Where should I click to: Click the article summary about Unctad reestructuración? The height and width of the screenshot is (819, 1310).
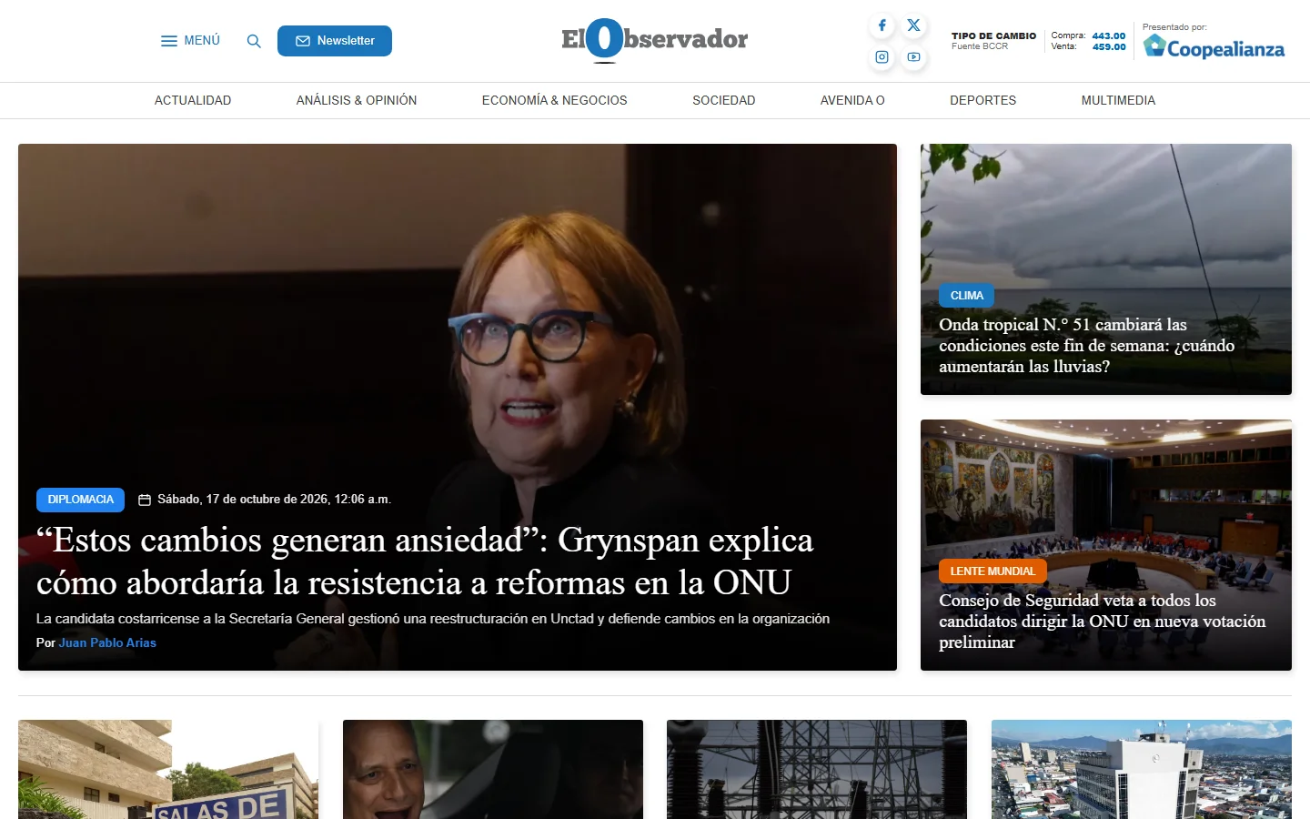[x=433, y=619]
